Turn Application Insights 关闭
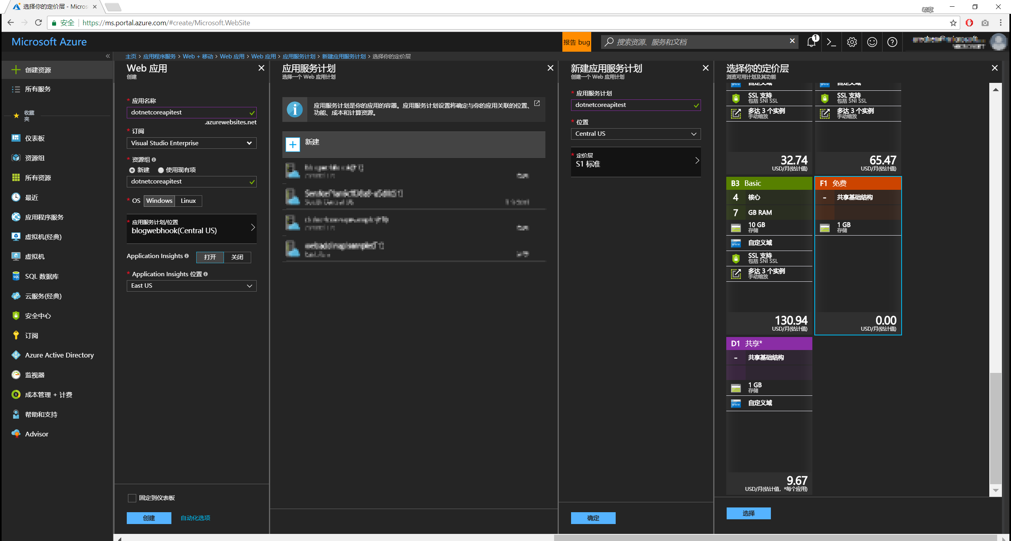 pos(237,257)
